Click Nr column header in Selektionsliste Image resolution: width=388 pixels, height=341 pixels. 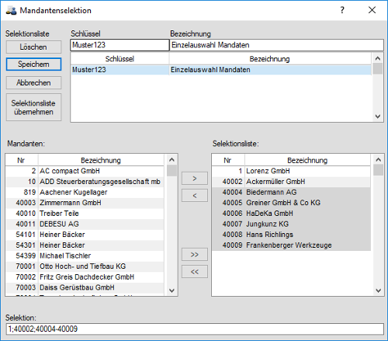[x=228, y=160]
